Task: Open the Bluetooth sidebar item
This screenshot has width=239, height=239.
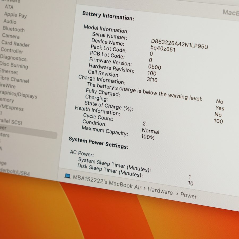Action: pos(14,29)
